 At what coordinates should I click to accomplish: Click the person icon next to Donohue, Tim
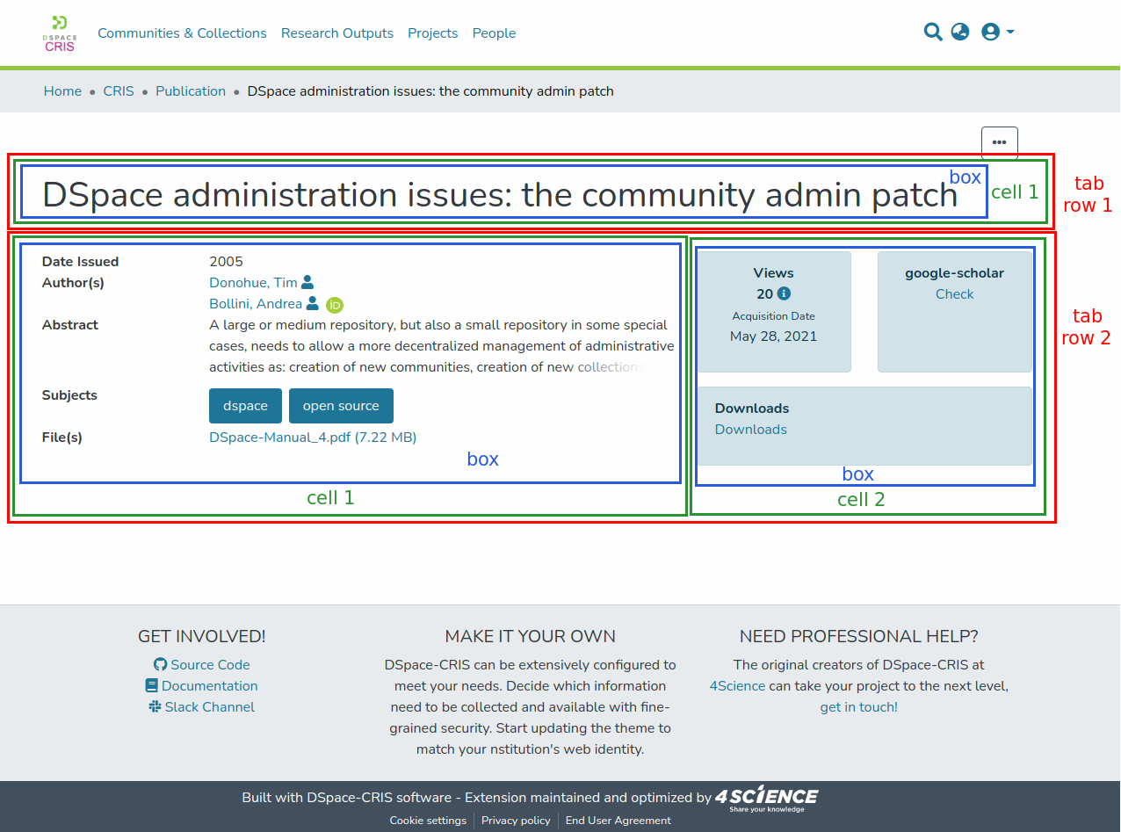307,283
